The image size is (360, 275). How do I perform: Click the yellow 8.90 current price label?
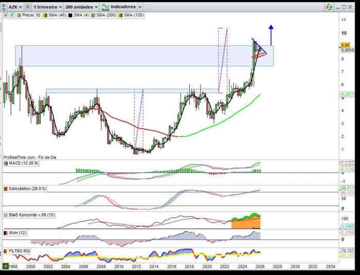tap(345, 45)
